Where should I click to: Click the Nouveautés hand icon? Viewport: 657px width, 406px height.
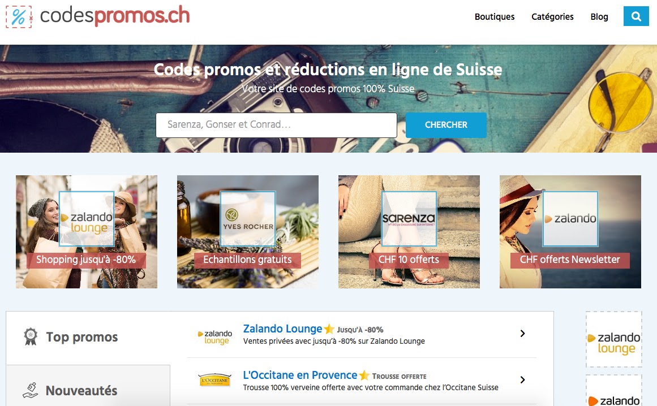30,390
